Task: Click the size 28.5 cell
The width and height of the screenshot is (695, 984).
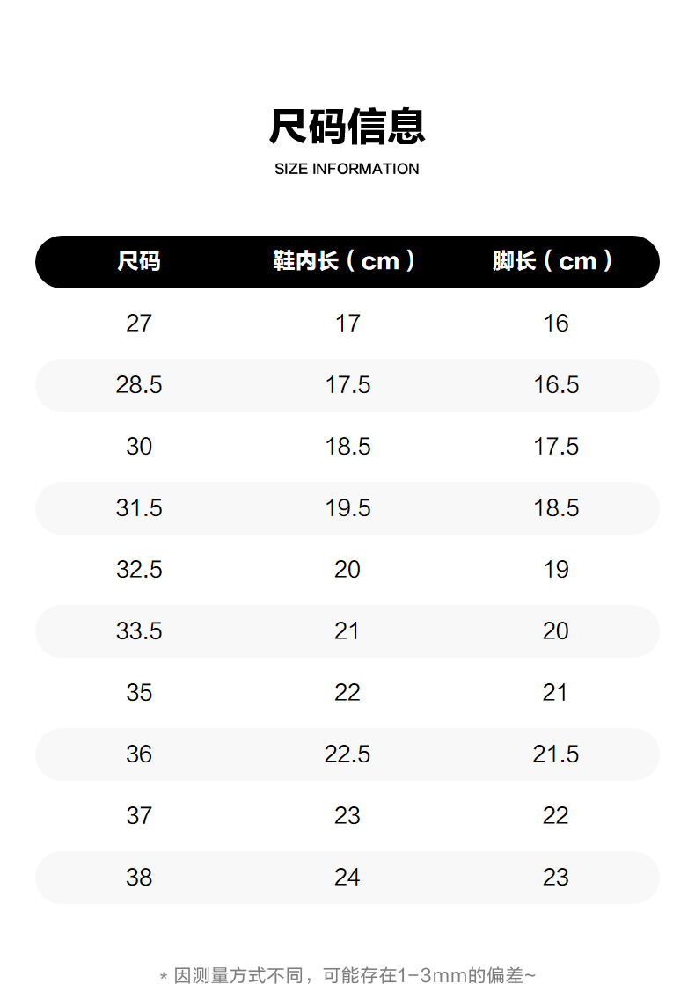Action: point(139,385)
